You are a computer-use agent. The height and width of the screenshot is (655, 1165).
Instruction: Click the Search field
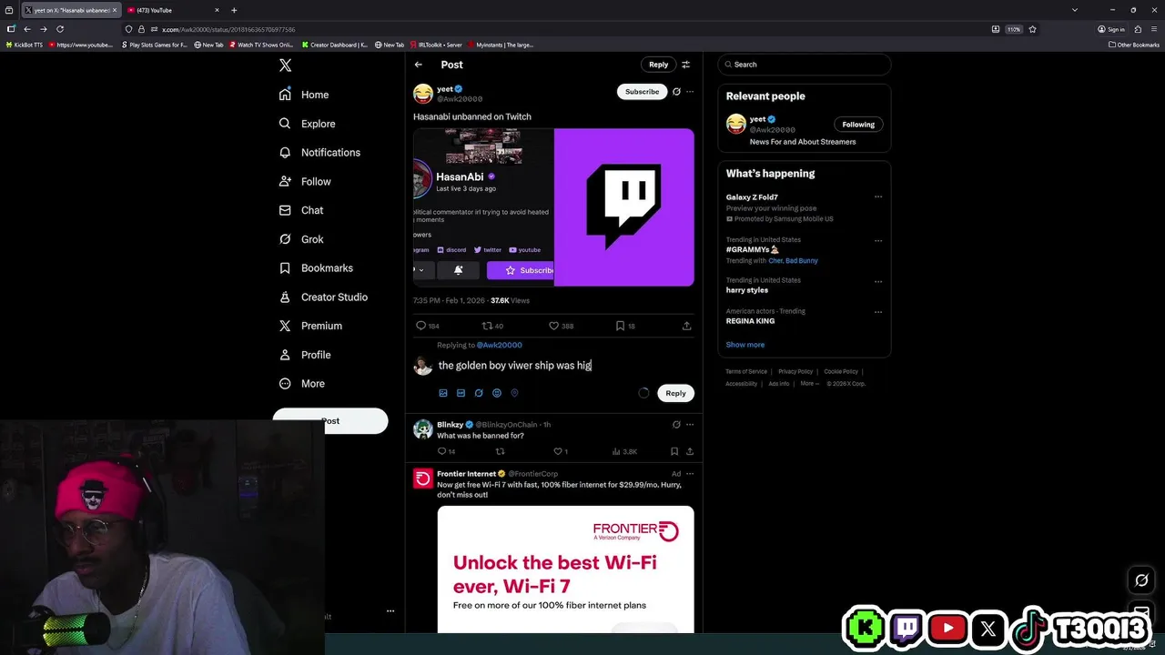click(x=804, y=65)
